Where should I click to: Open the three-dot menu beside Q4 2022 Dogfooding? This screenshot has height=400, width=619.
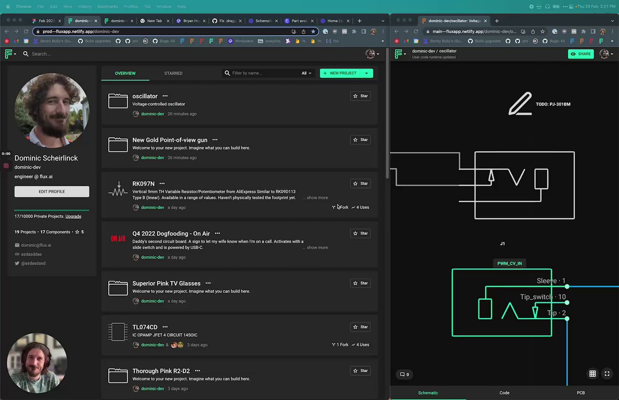pyautogui.click(x=217, y=234)
